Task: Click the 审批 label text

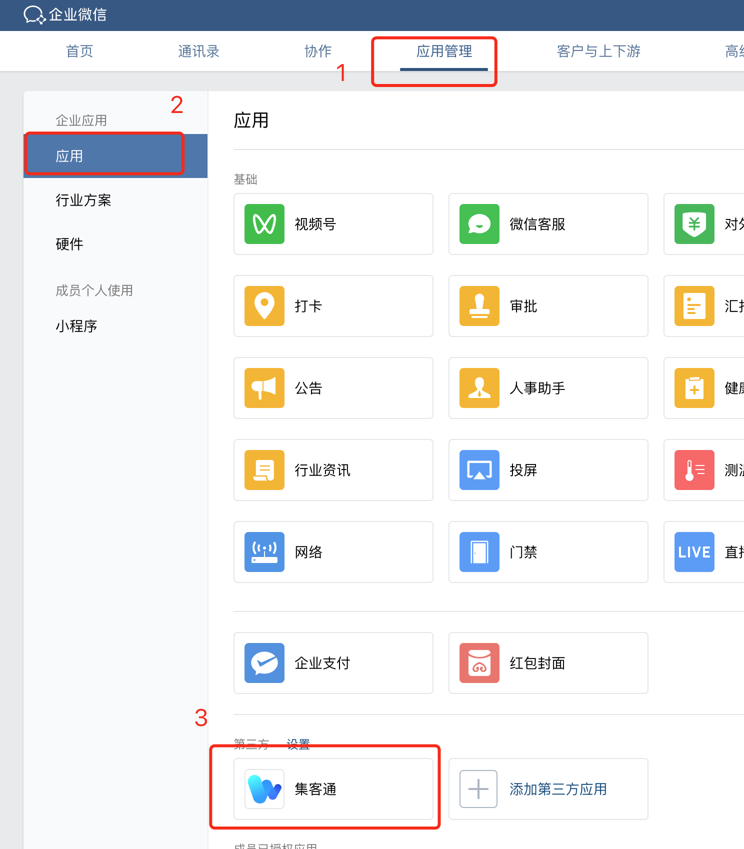Action: (x=523, y=306)
